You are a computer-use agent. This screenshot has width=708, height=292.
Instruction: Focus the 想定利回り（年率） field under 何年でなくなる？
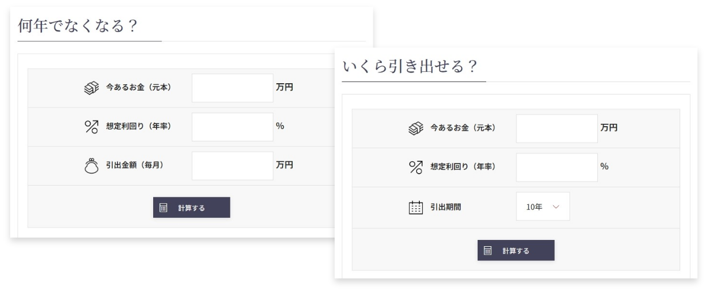pos(233,126)
